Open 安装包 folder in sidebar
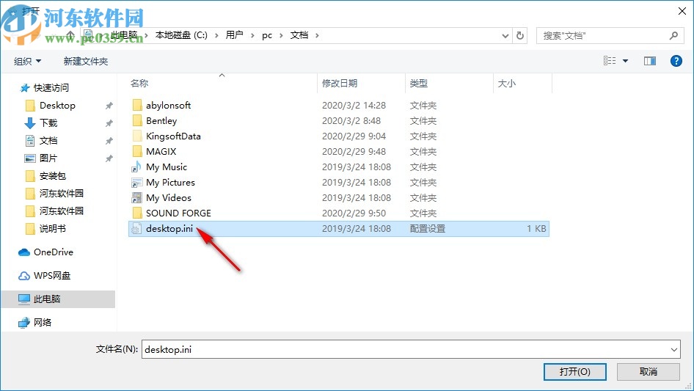Screen dimensions: 694x391 click(53, 176)
